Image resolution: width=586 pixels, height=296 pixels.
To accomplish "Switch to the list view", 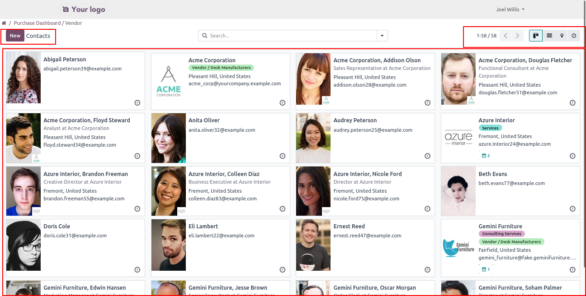I will click(x=549, y=36).
